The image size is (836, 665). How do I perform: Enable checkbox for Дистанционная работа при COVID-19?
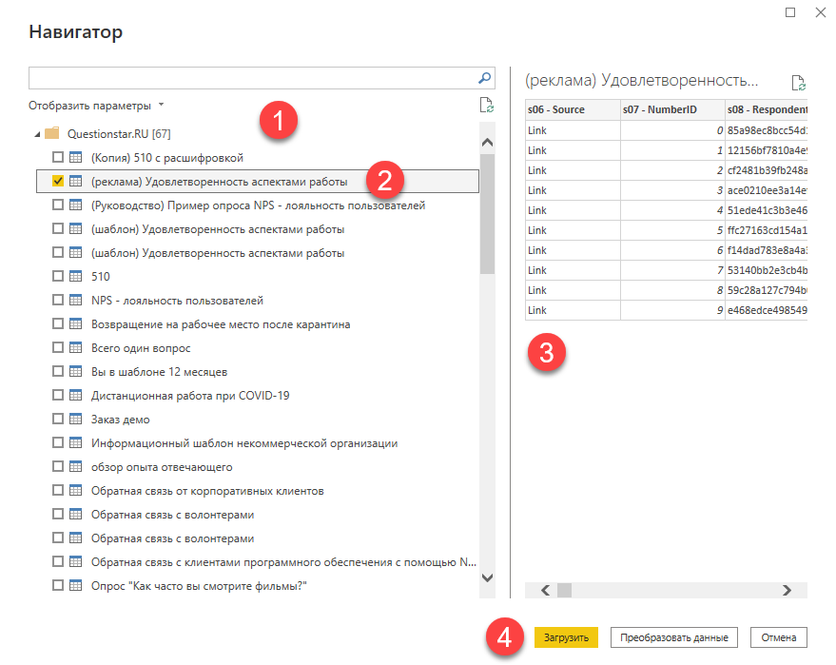point(58,395)
